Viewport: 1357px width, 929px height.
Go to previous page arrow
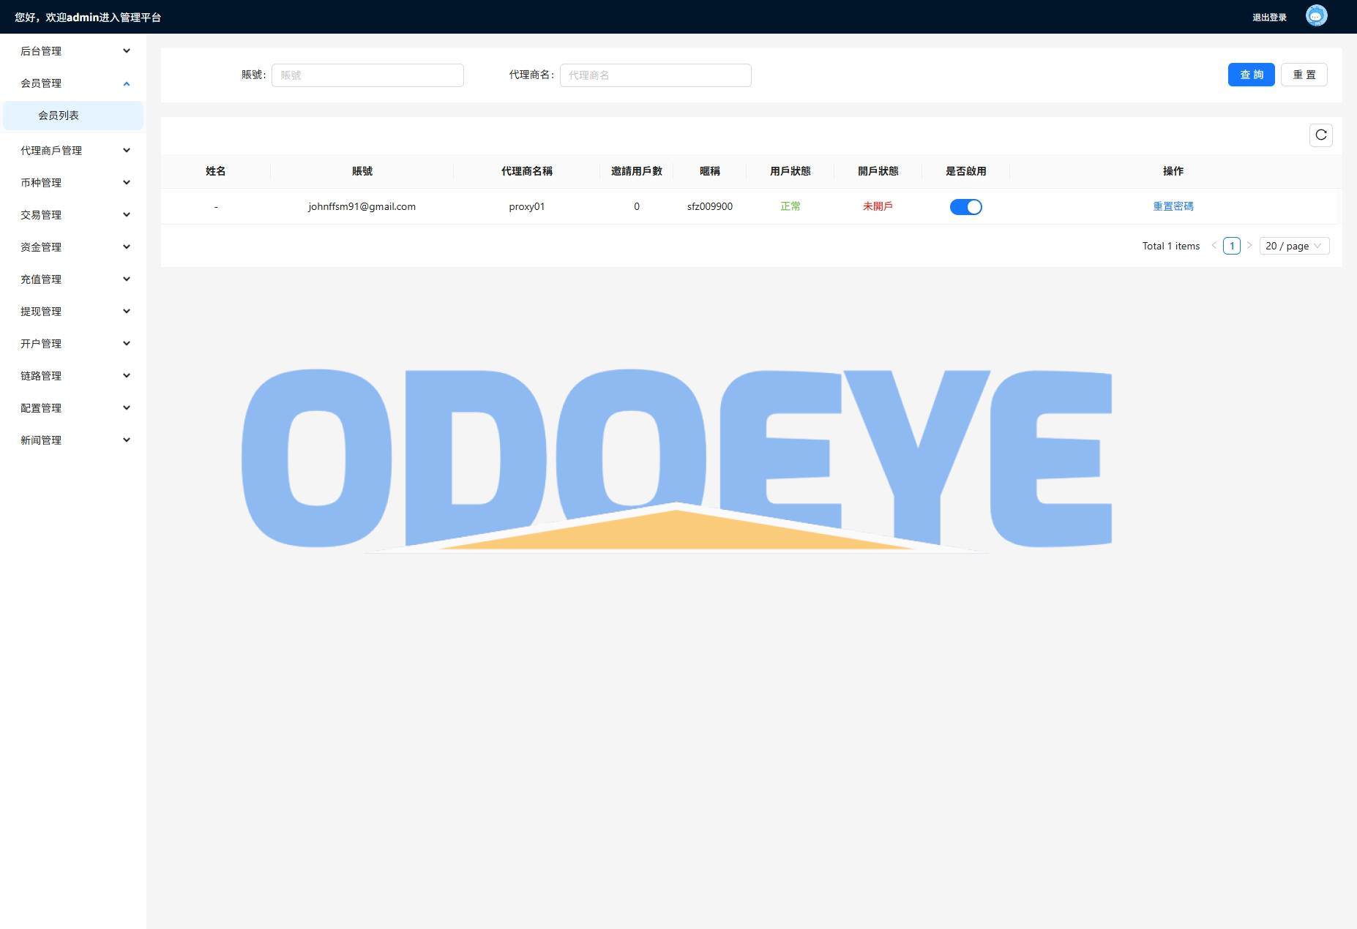click(1214, 246)
